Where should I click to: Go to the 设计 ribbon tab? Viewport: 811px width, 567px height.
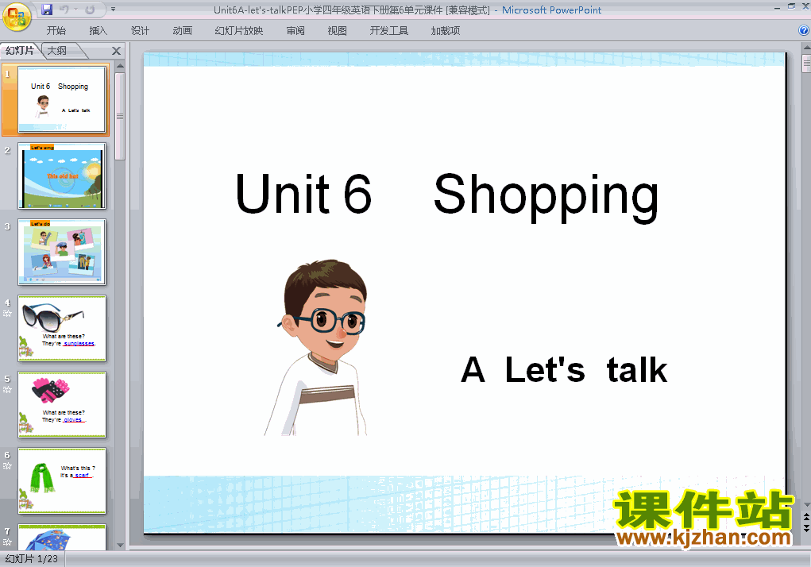pyautogui.click(x=140, y=30)
